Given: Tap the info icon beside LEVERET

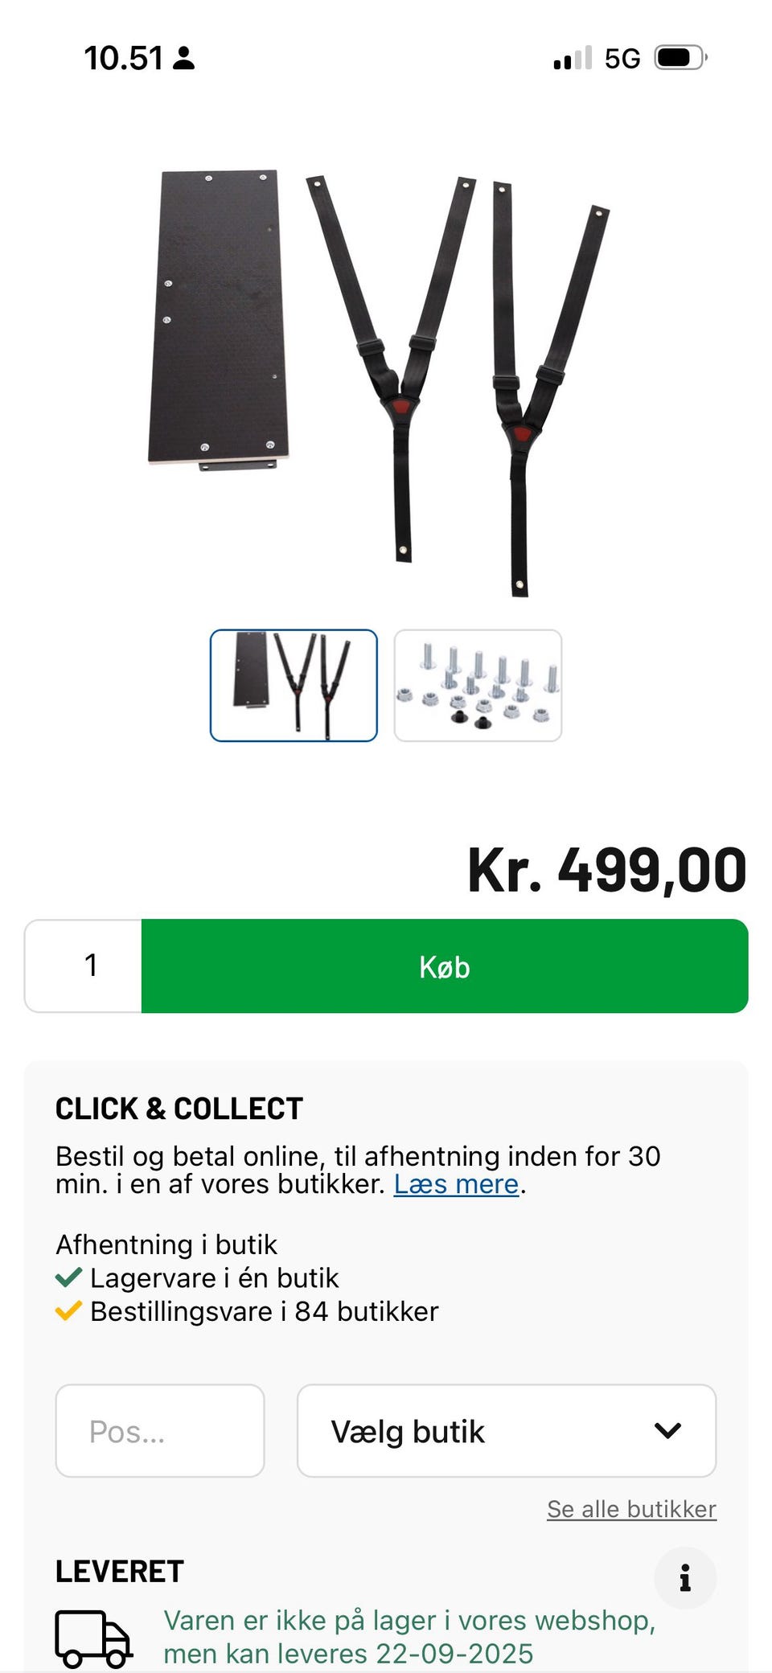Looking at the screenshot, I should 684,1577.
